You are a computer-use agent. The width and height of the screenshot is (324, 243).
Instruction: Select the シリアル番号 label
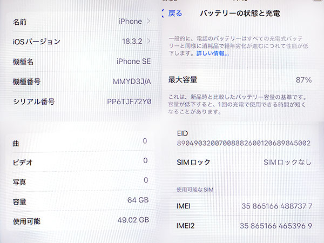(33, 102)
